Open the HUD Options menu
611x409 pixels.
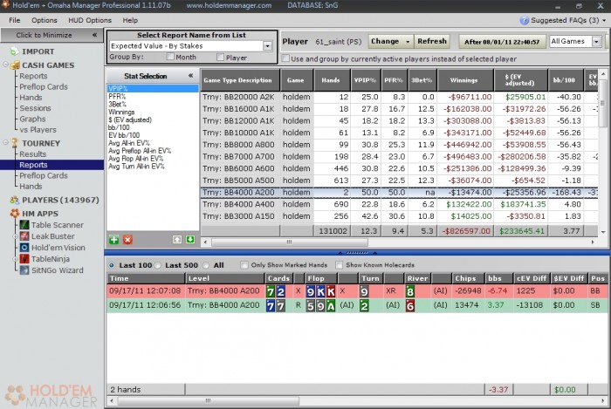(90, 20)
